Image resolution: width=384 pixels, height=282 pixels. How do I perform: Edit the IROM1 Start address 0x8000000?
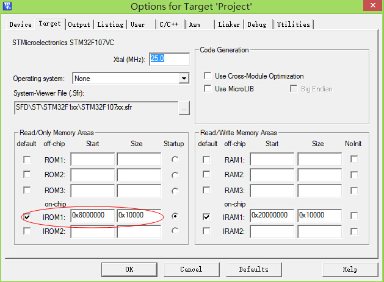(x=93, y=216)
